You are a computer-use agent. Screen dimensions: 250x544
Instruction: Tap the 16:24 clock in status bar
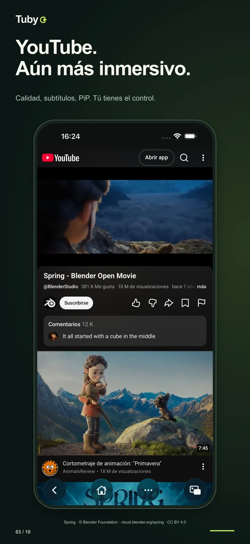70,136
